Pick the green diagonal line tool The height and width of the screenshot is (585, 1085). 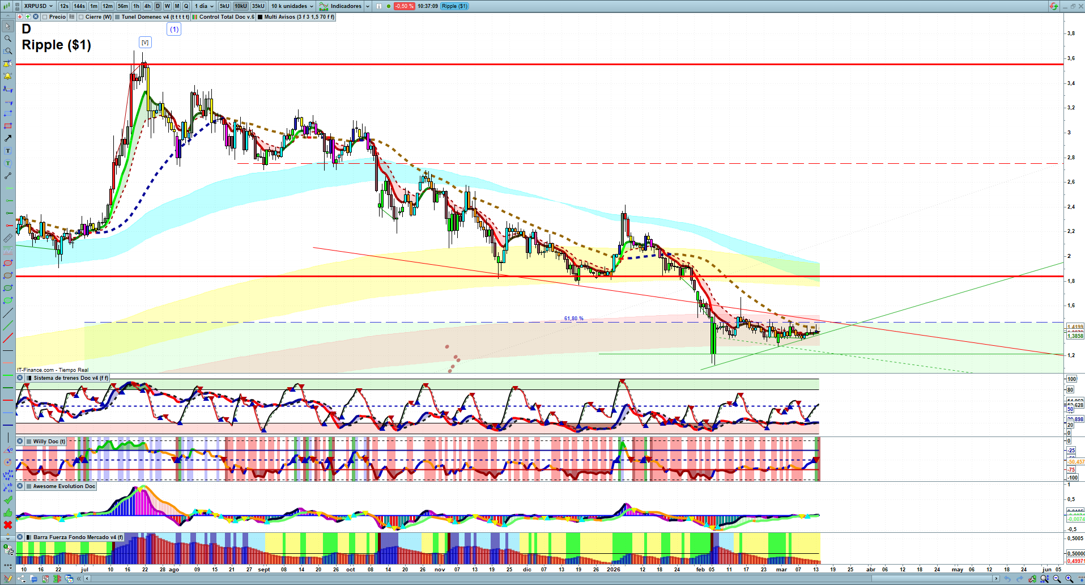point(8,325)
